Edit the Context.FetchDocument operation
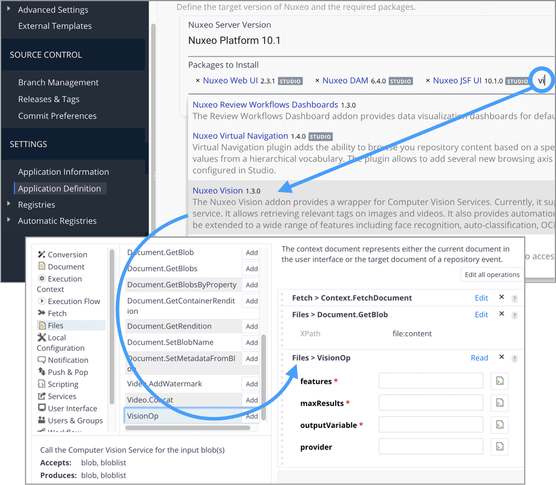Viewport: 556px width, 485px height. tap(481, 298)
